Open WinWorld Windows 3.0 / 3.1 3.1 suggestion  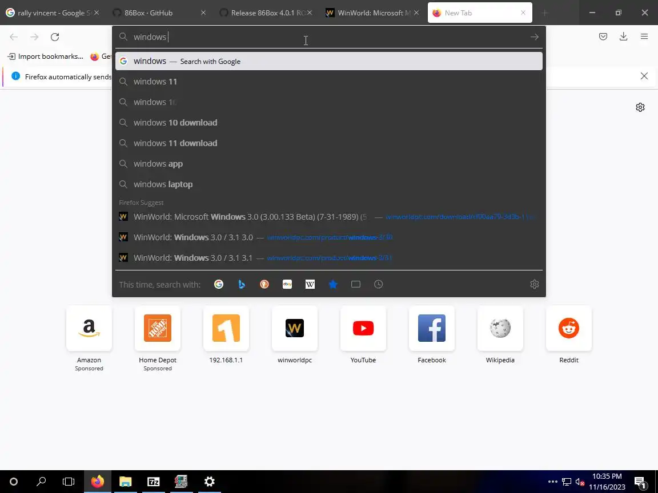tap(328, 258)
